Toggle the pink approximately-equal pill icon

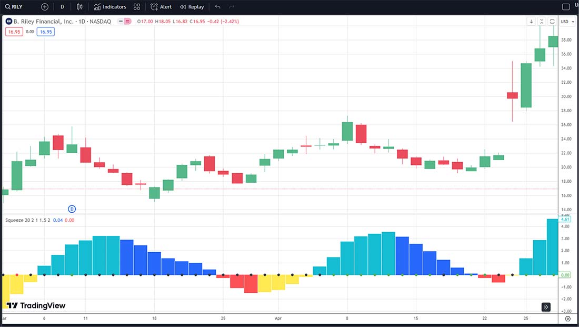tap(127, 22)
